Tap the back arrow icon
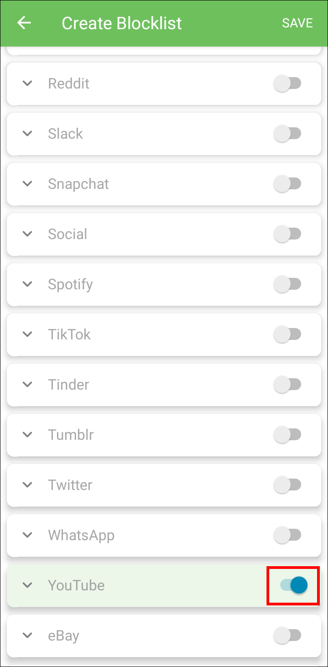328x667 pixels. (x=24, y=23)
